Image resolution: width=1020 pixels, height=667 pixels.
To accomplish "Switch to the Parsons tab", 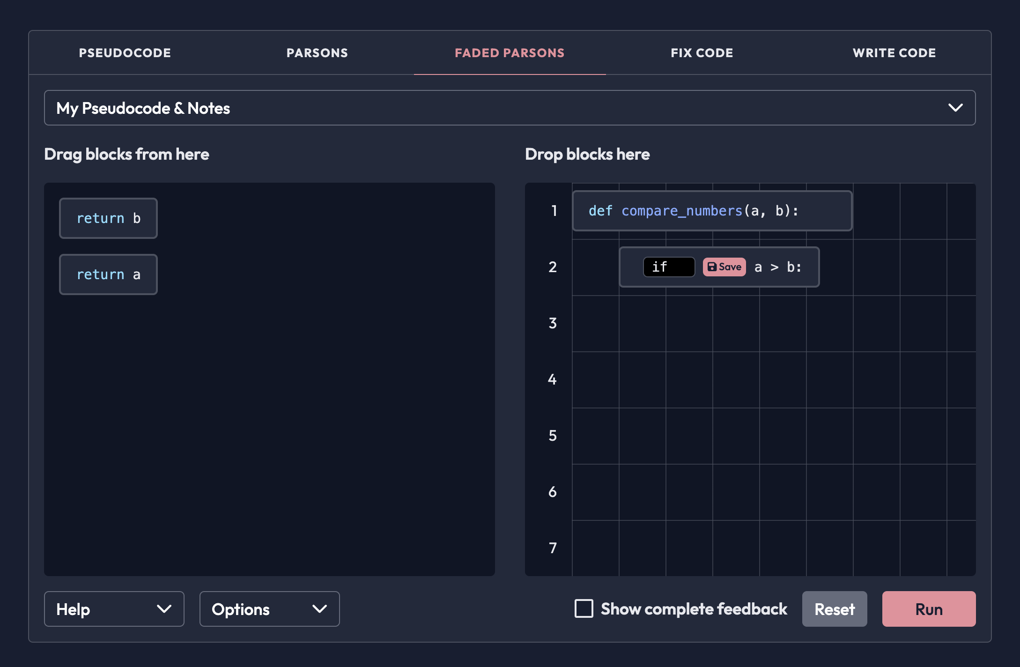I will 318,53.
